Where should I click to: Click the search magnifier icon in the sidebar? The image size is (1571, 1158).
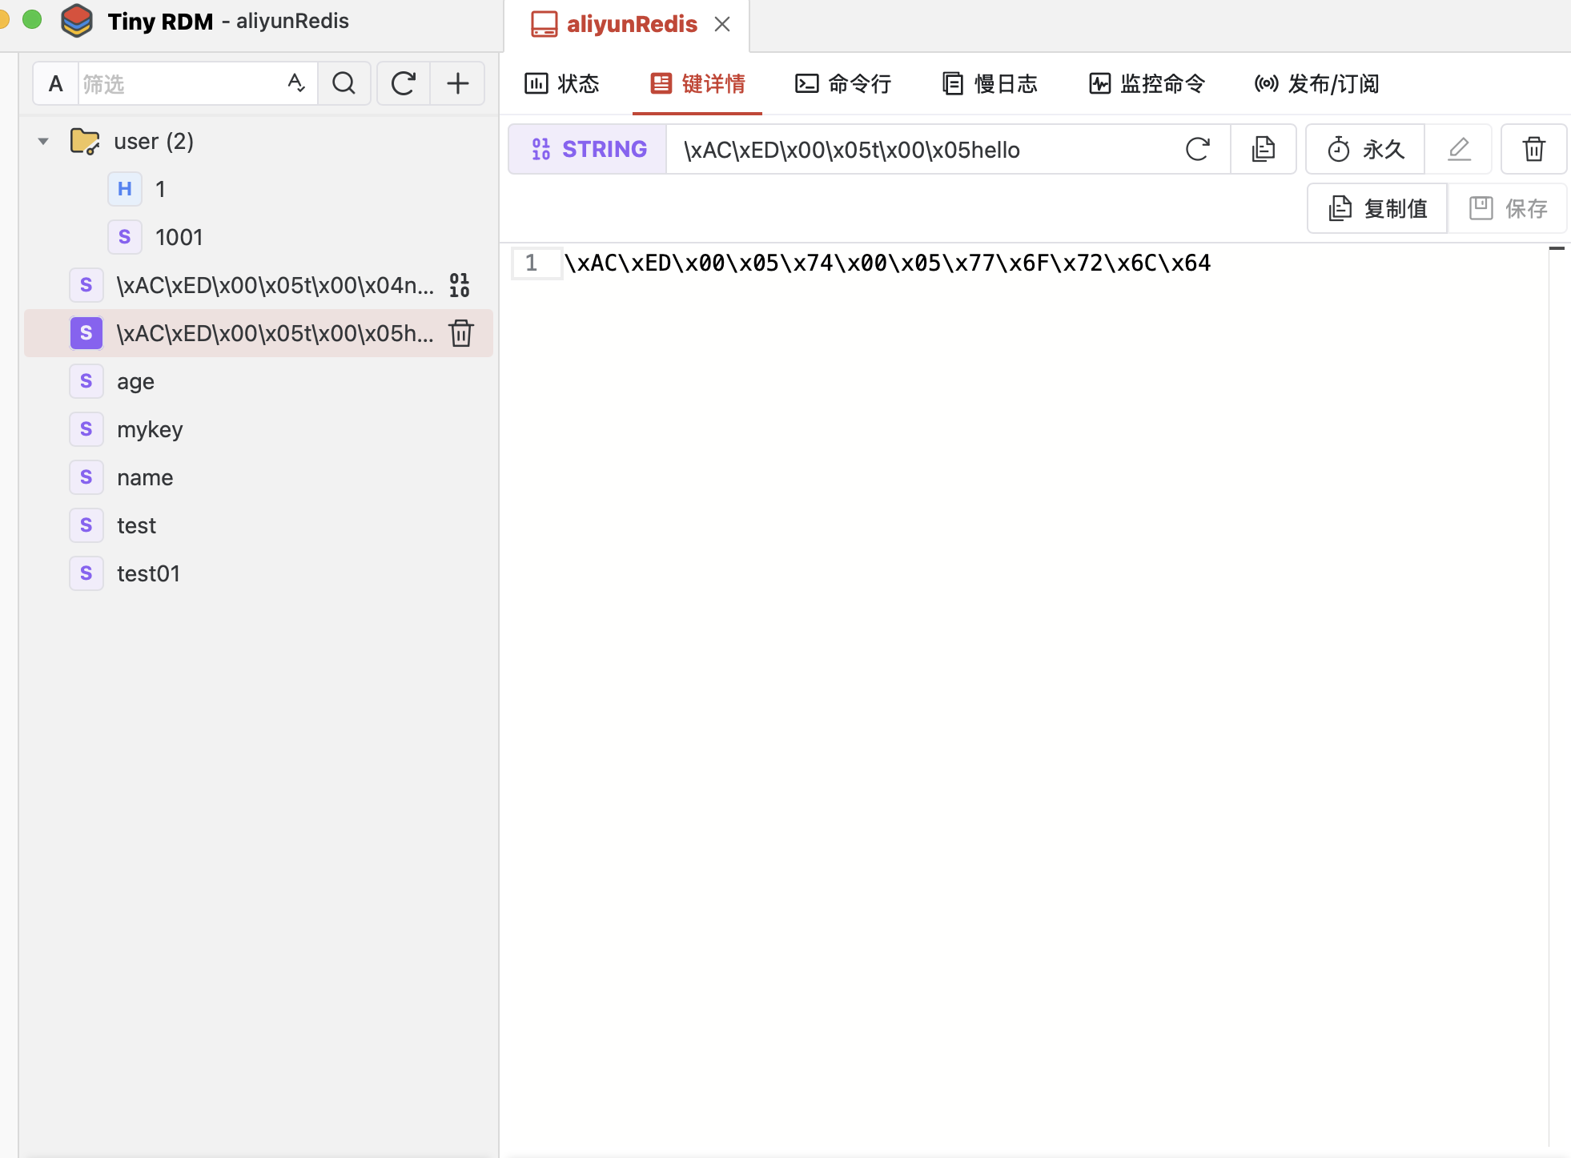(344, 83)
